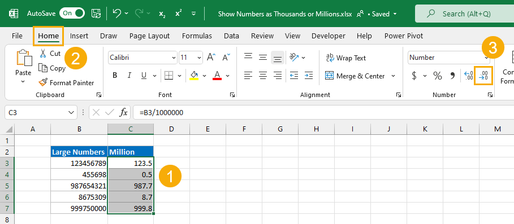The height and width of the screenshot is (224, 514).
Task: Open the File tab
Action: point(17,36)
